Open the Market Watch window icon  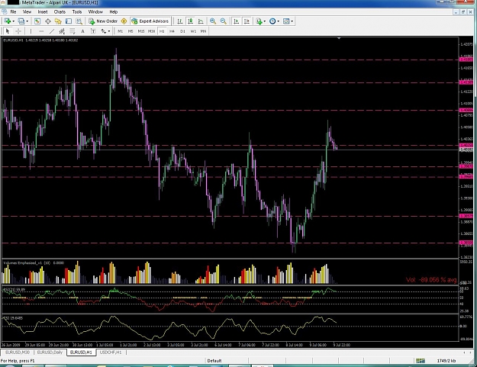[37, 21]
